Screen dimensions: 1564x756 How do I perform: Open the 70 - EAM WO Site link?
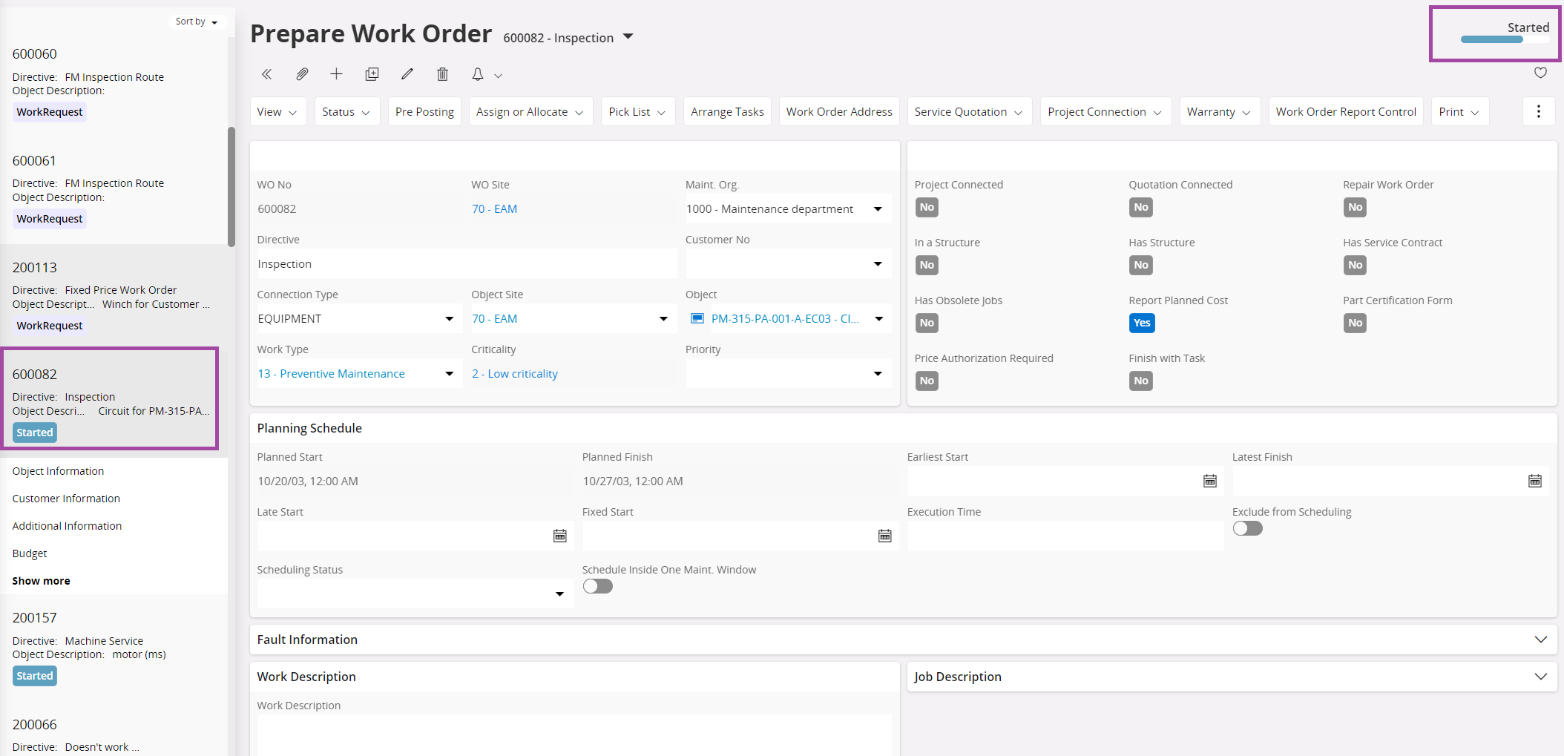click(494, 209)
